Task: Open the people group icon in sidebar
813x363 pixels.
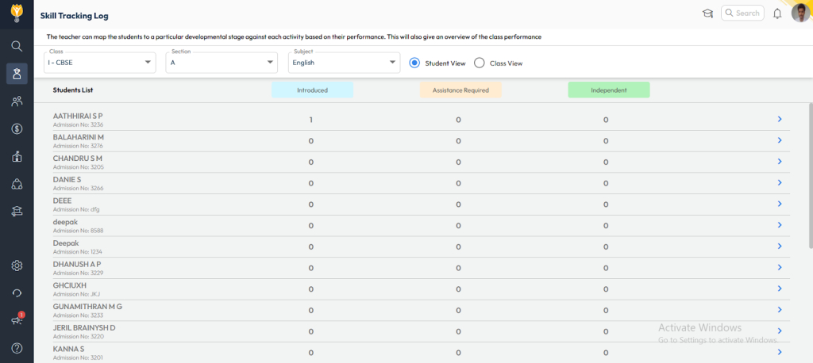Action: click(x=17, y=101)
